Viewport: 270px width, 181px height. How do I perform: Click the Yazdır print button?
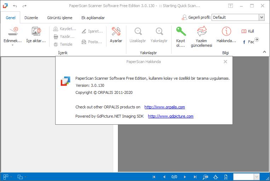point(64,36)
